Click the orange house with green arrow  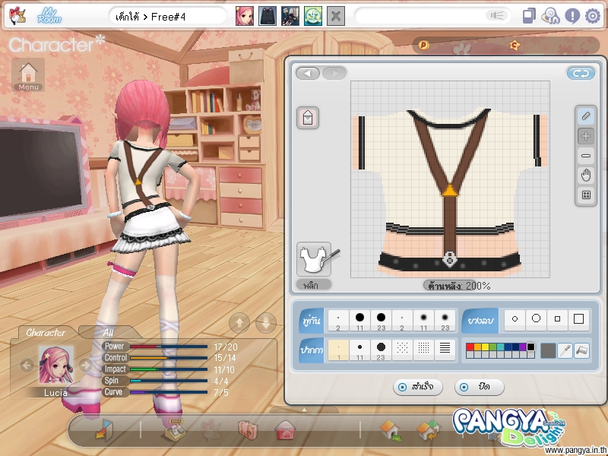point(391,431)
